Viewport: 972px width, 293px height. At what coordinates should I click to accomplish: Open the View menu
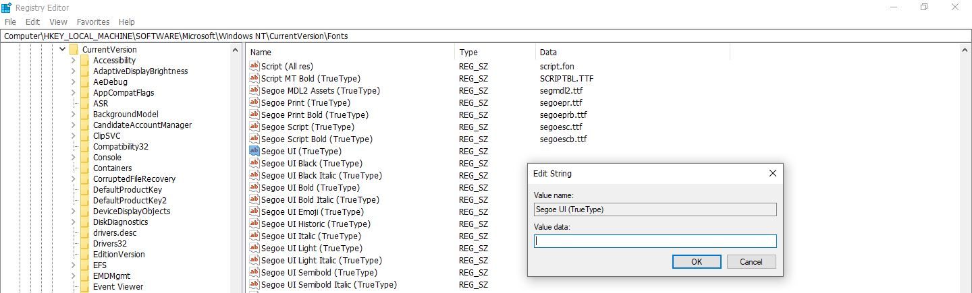[58, 22]
